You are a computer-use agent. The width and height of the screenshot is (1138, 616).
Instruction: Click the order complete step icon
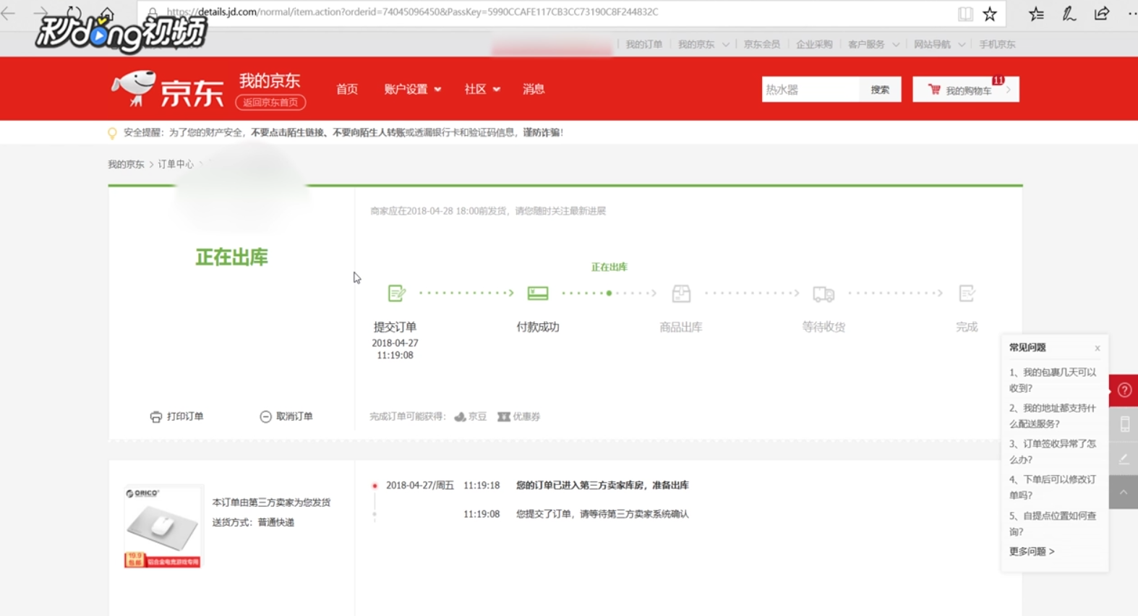pyautogui.click(x=967, y=293)
